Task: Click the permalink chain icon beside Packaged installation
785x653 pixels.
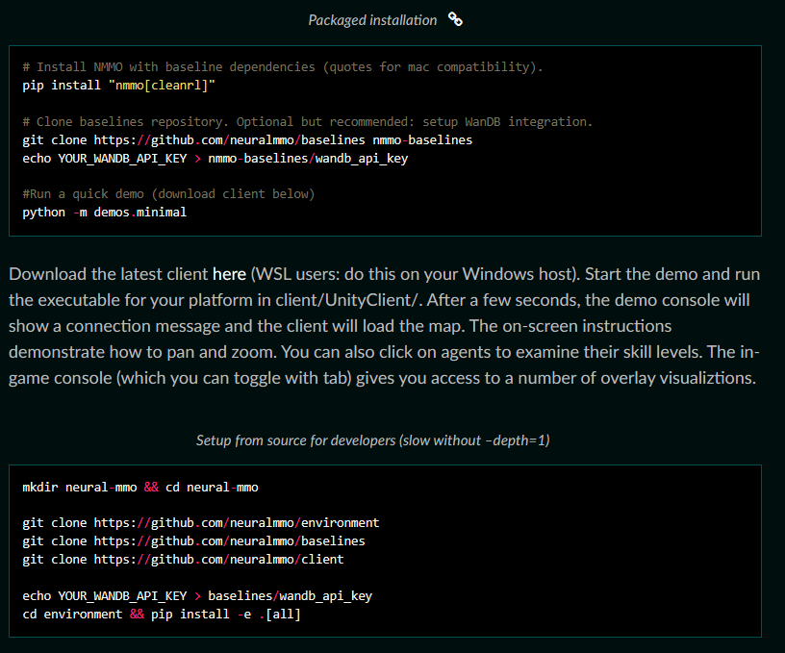Action: tap(455, 19)
